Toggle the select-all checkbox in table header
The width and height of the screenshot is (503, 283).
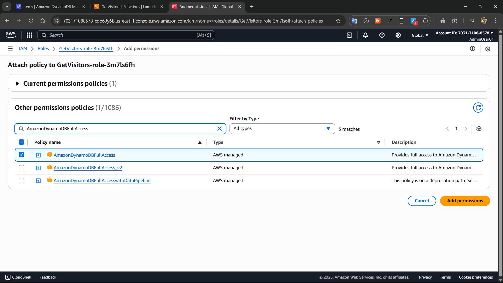point(21,142)
